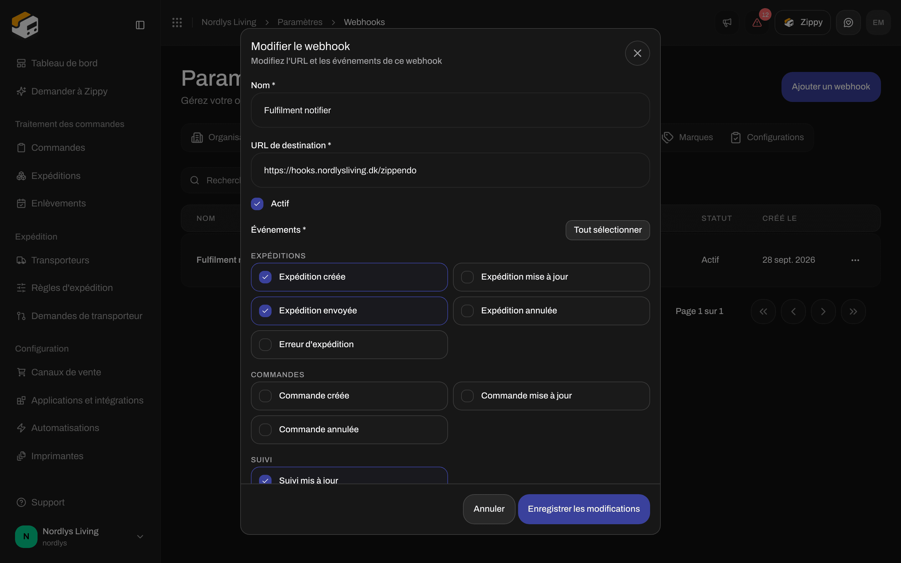Click Demander à Zippy sparkle icon

(21, 91)
